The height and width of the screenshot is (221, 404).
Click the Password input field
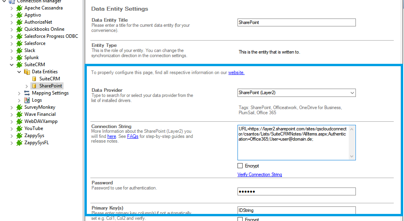(296, 191)
